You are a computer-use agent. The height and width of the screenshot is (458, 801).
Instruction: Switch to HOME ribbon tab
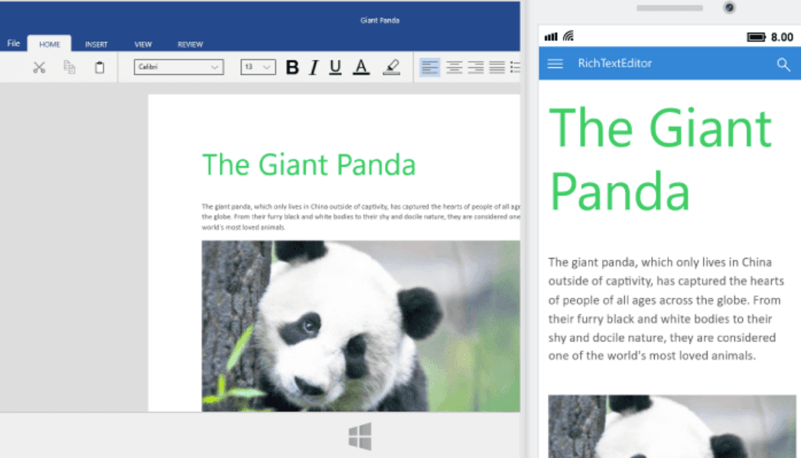tap(50, 44)
